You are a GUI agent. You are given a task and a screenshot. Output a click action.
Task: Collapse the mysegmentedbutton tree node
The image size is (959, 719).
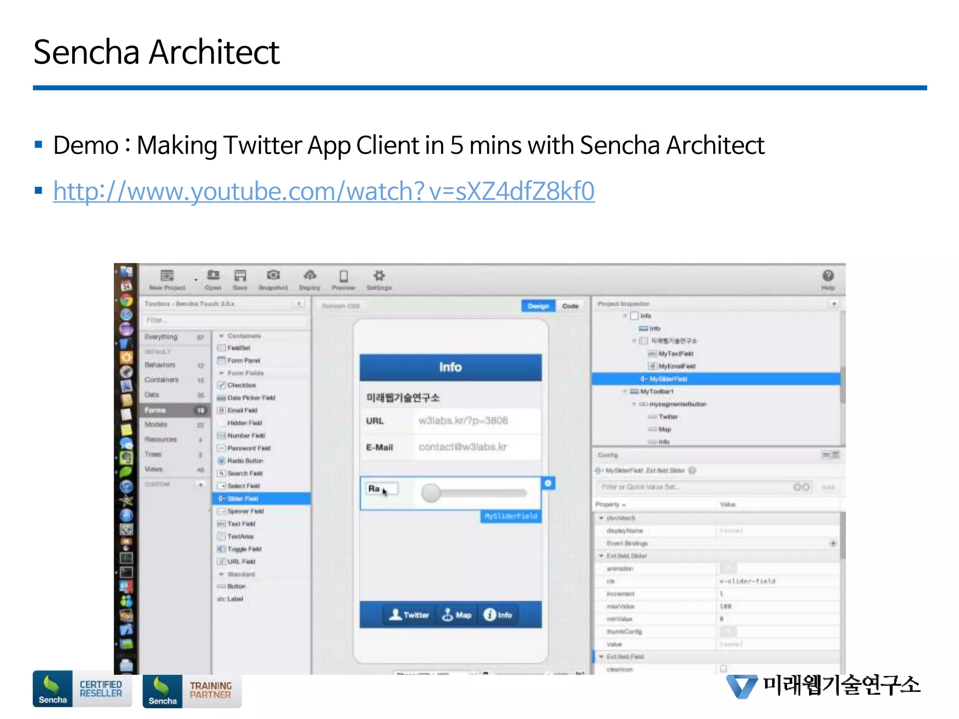(634, 404)
